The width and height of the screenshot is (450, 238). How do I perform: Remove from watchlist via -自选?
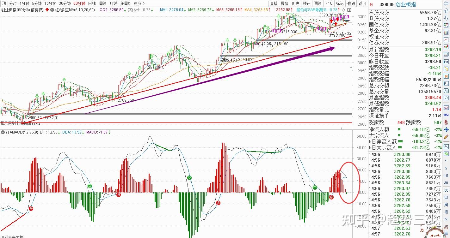[351, 3]
